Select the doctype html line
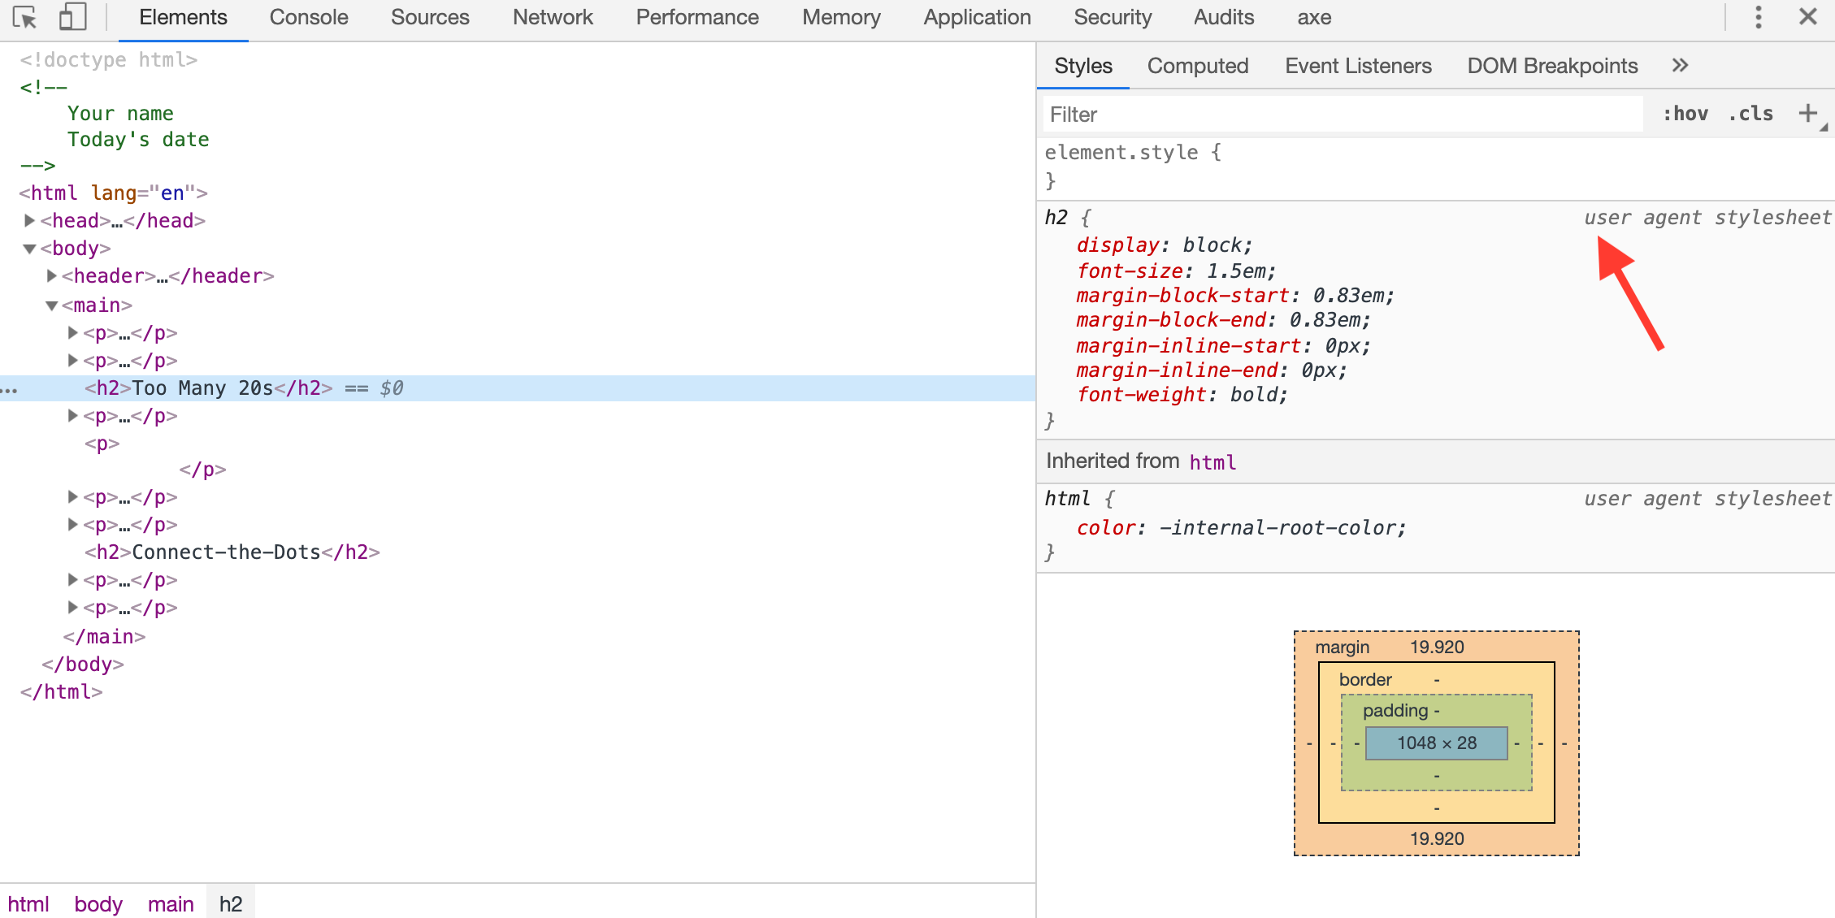Screen dimensions: 1835x918 [109, 60]
